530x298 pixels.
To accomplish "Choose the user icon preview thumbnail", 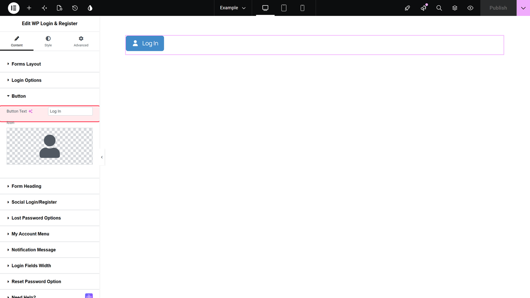I will coord(49,146).
